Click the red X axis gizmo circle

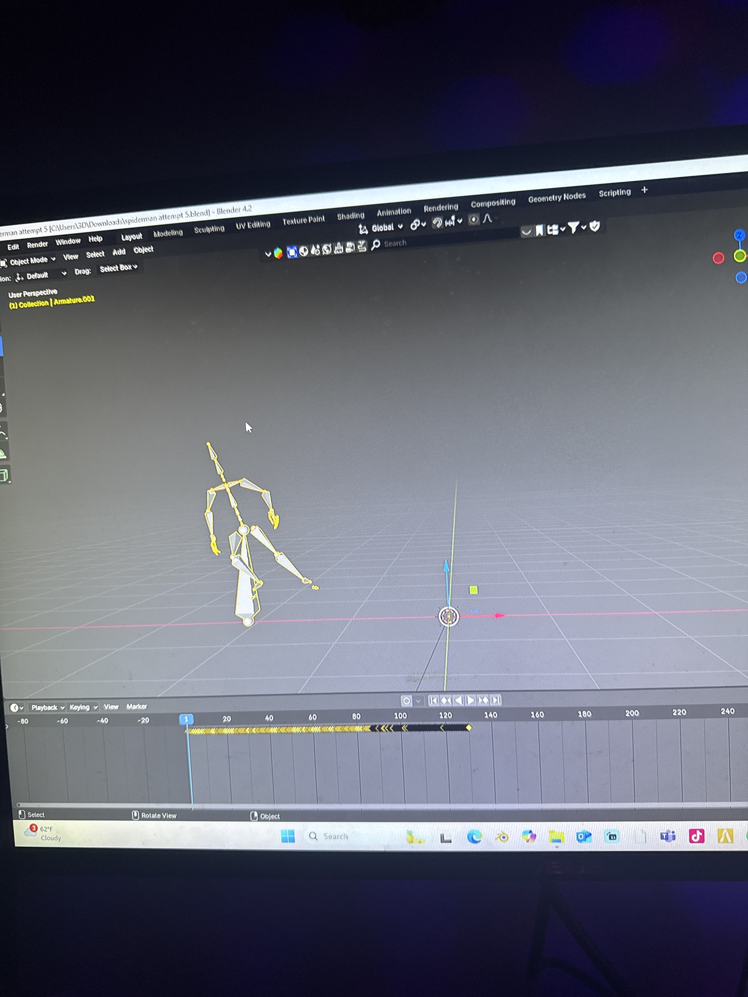point(718,258)
